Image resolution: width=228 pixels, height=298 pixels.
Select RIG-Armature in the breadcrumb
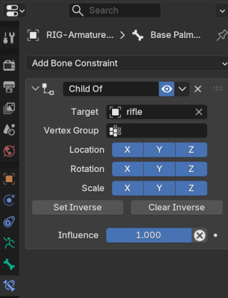click(x=80, y=35)
